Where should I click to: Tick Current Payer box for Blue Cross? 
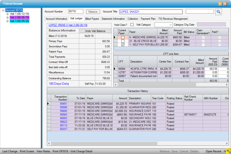click(123, 41)
